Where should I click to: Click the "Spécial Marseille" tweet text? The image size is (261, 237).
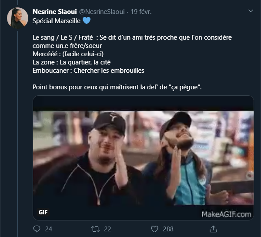point(57,20)
